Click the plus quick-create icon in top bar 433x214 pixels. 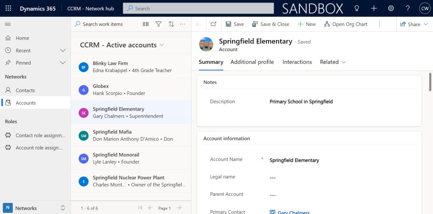point(374,8)
